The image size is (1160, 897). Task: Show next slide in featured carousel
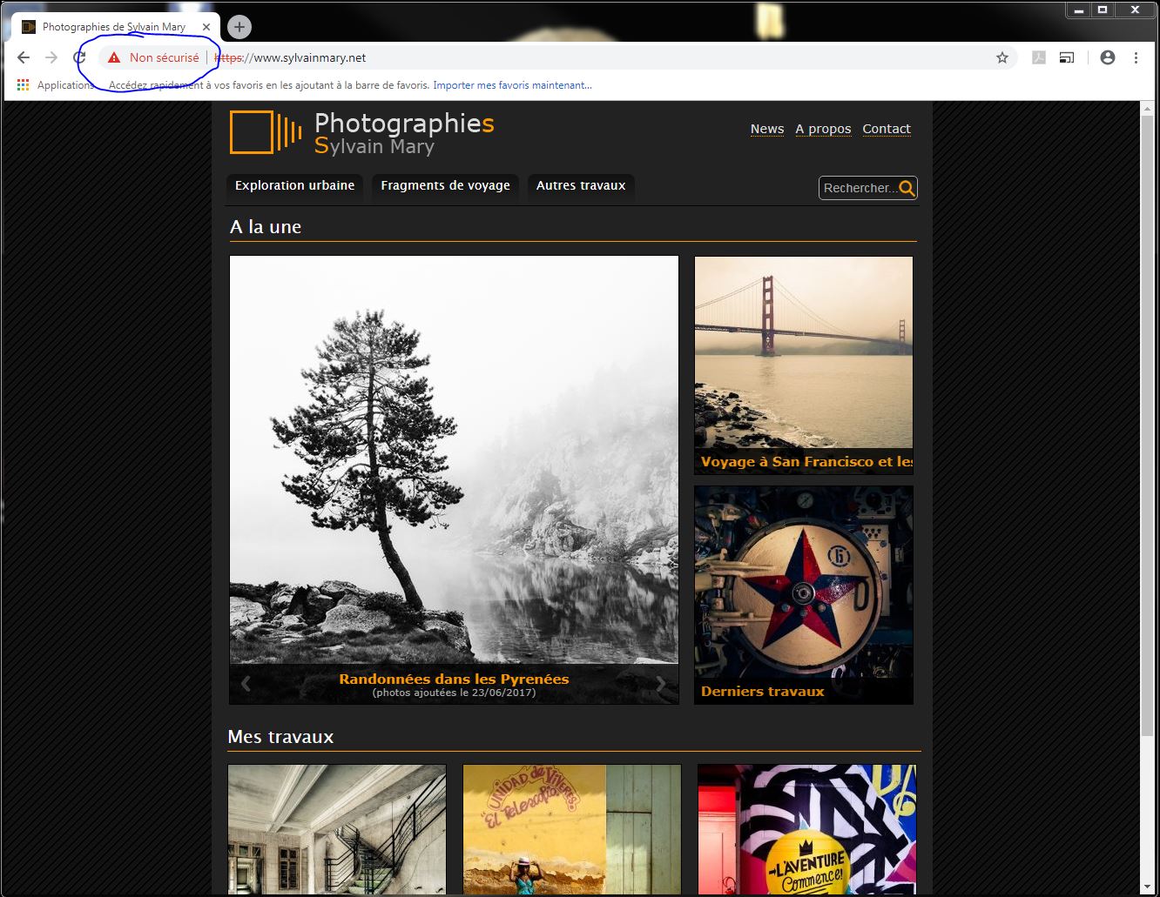pyautogui.click(x=661, y=684)
